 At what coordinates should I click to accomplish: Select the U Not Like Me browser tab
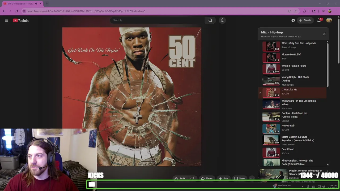23,4
